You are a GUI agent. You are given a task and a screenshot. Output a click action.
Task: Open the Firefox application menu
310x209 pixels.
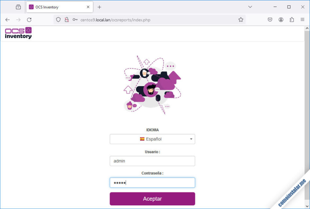pyautogui.click(x=302, y=20)
